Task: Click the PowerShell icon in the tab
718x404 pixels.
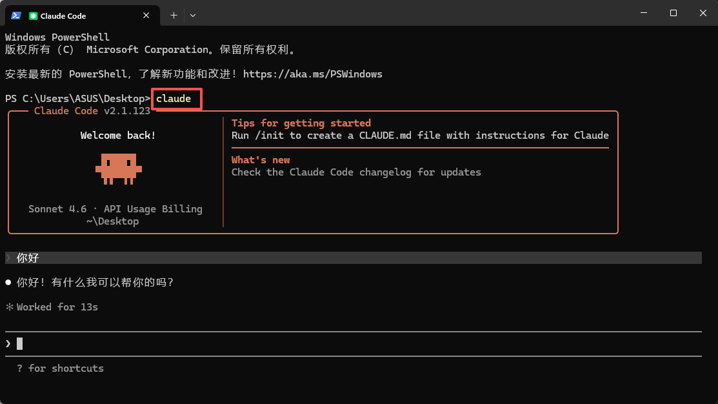Action: click(x=16, y=15)
